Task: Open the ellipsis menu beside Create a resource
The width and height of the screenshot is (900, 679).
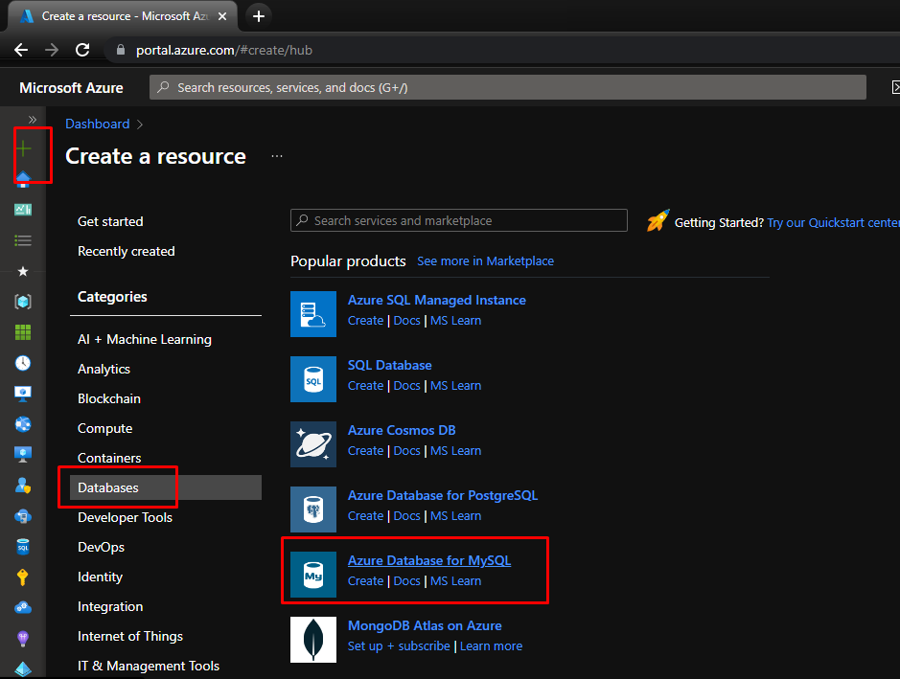Action: click(277, 156)
